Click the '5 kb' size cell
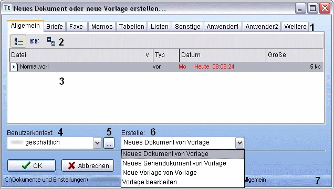This screenshot has height=189, width=334. click(315, 66)
